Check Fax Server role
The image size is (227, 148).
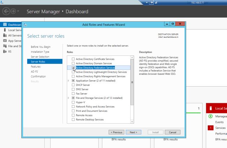(x=73, y=94)
